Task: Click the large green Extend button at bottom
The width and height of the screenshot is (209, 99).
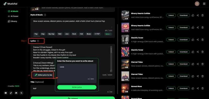Action: [73, 98]
